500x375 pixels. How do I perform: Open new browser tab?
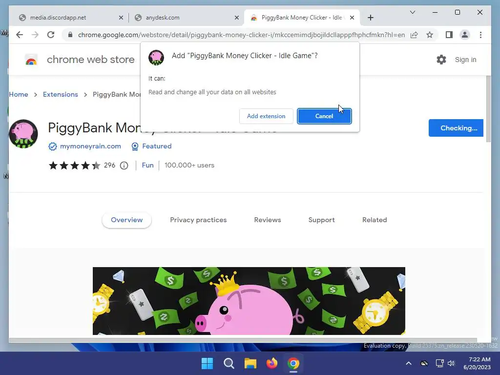tap(370, 18)
